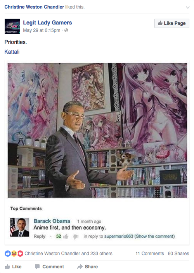View the 60 Shares link
The height and width of the screenshot is (273, 194).
(x=178, y=254)
